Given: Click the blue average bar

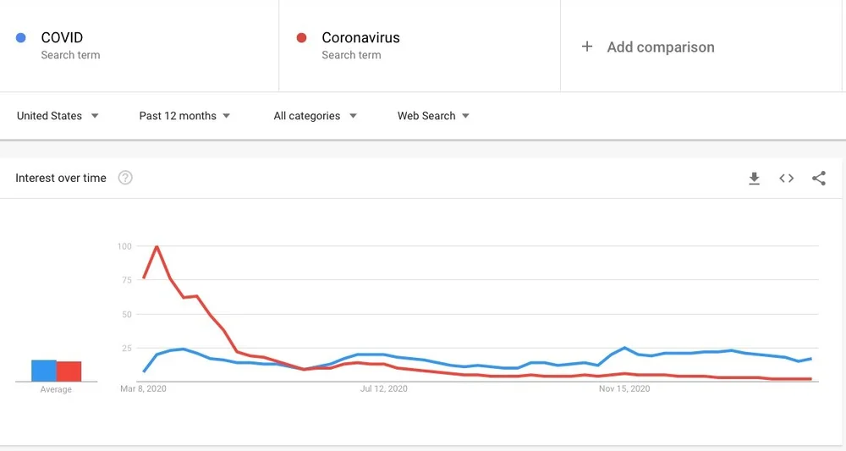Looking at the screenshot, I should click(44, 371).
